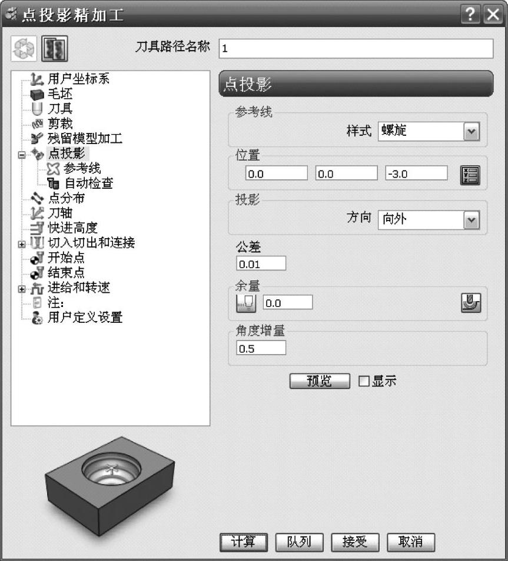This screenshot has height=561, width=508.
Task: Expand the 进给和转速 tree node
Action: pos(22,289)
